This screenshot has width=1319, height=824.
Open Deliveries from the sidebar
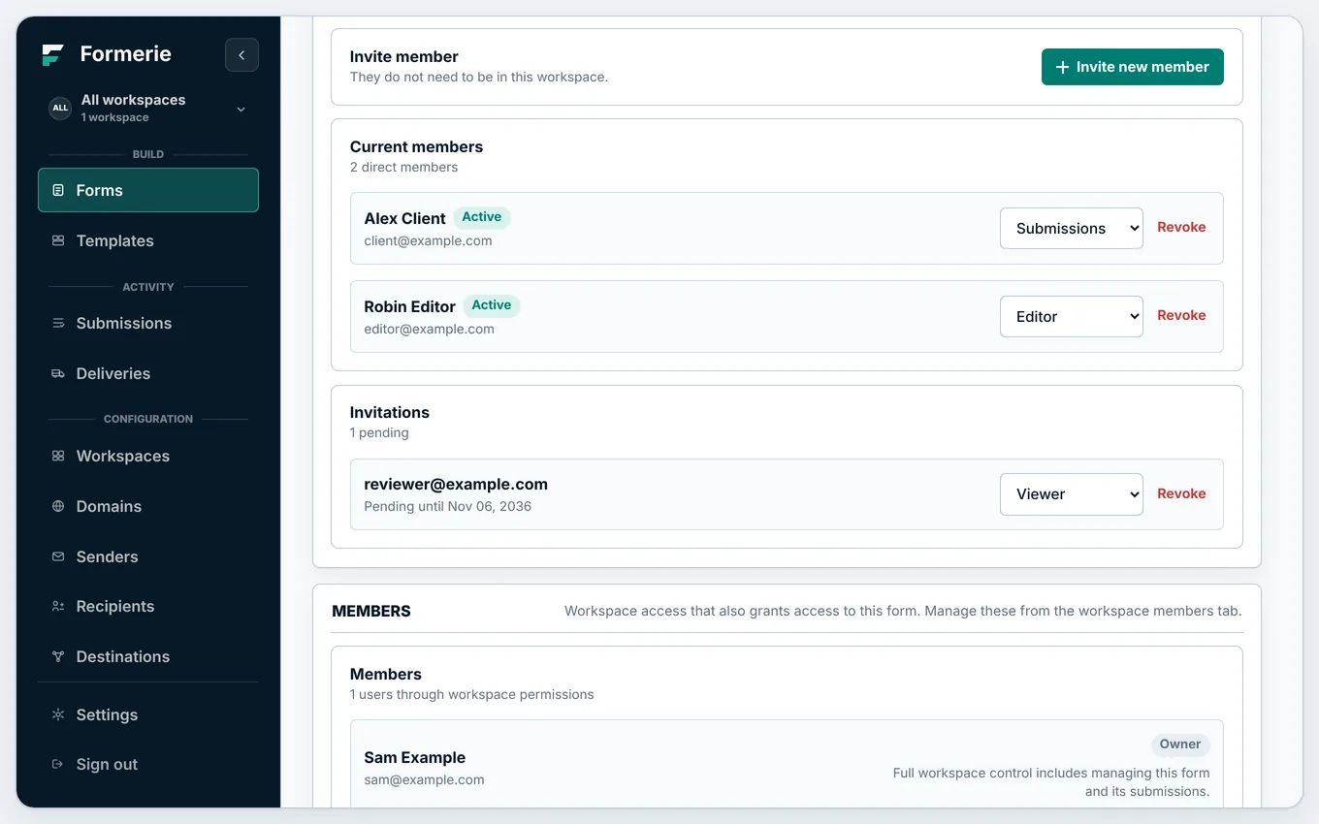(x=148, y=373)
